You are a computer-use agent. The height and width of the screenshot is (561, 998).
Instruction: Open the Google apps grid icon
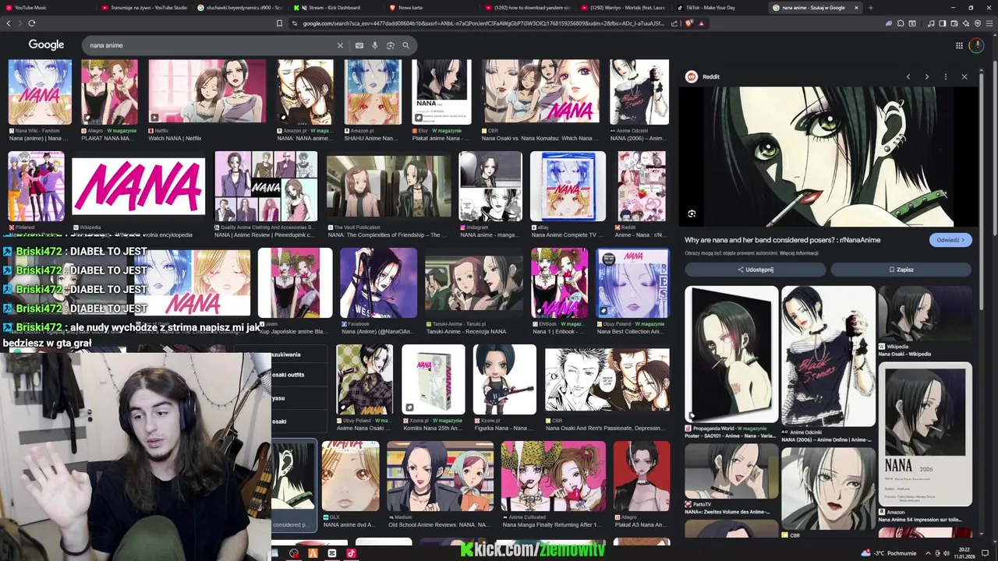[959, 45]
